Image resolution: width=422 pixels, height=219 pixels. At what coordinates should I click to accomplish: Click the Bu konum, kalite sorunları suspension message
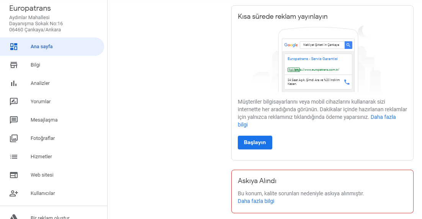(x=301, y=193)
